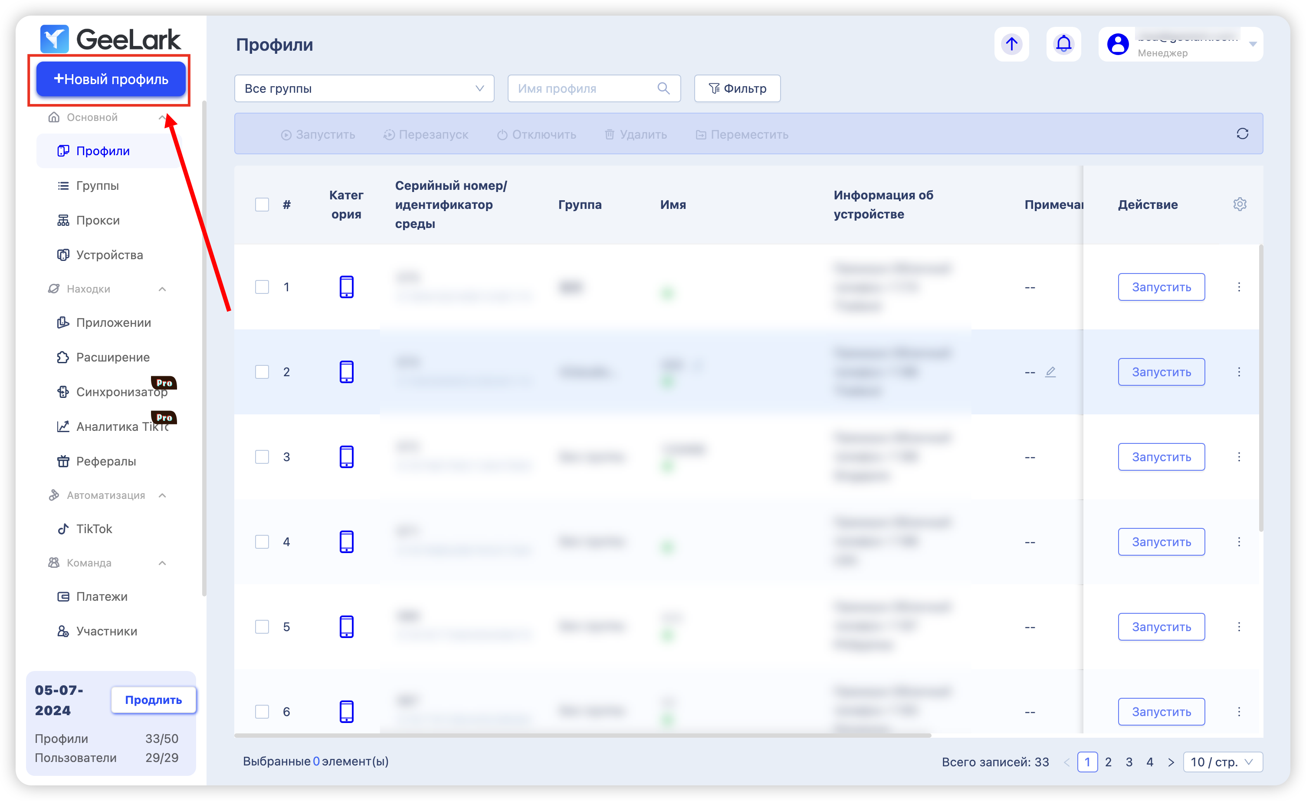Go to page 3 in pagination
Image resolution: width=1306 pixels, height=801 pixels.
click(x=1129, y=762)
